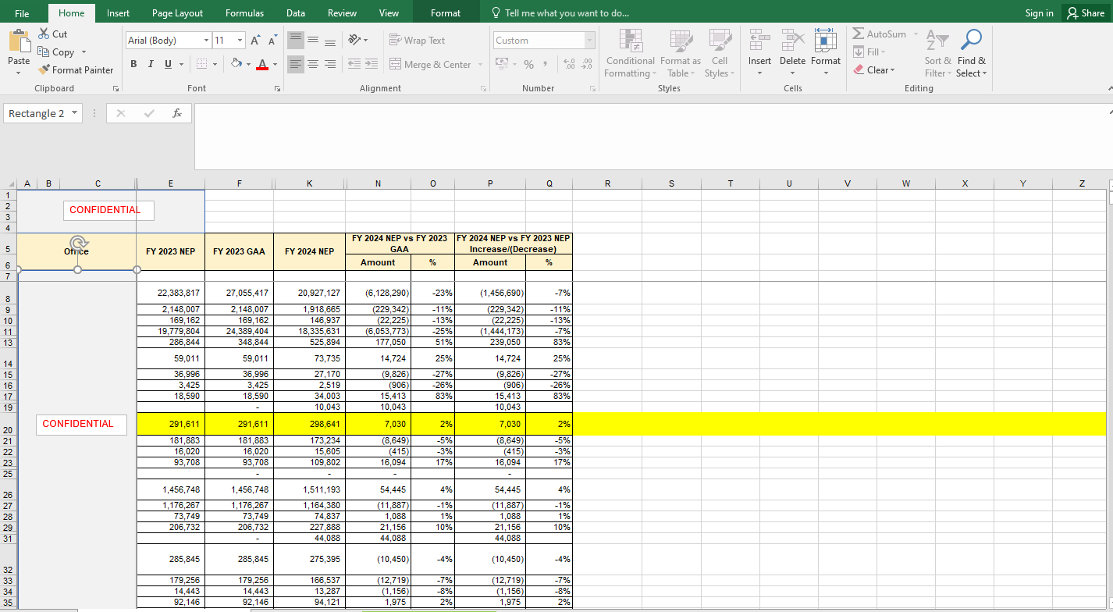Viewport: 1113px width, 612px height.
Task: Click the Center align icon
Action: pos(313,65)
